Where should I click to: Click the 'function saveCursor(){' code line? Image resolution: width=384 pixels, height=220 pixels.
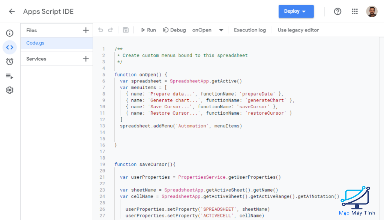[145, 164]
